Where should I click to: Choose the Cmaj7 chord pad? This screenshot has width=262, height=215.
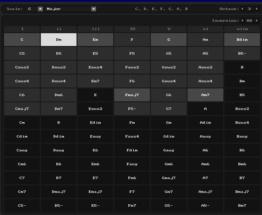(x=22, y=109)
